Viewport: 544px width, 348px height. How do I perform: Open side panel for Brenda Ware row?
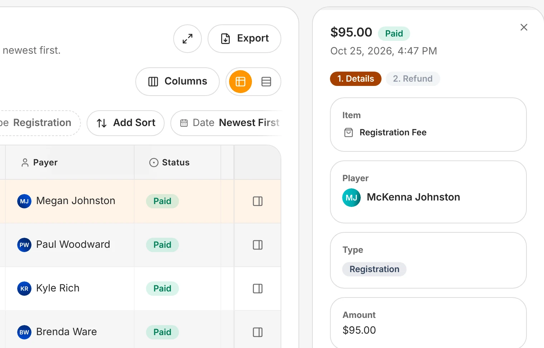coord(258,332)
